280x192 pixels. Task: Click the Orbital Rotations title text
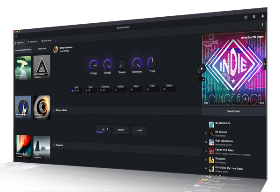pos(66,48)
